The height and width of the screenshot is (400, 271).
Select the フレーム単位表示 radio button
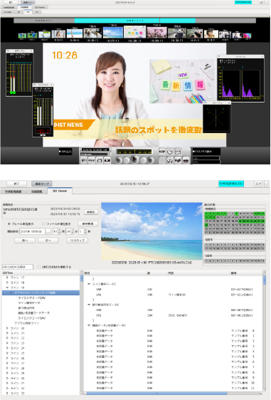click(x=9, y=223)
